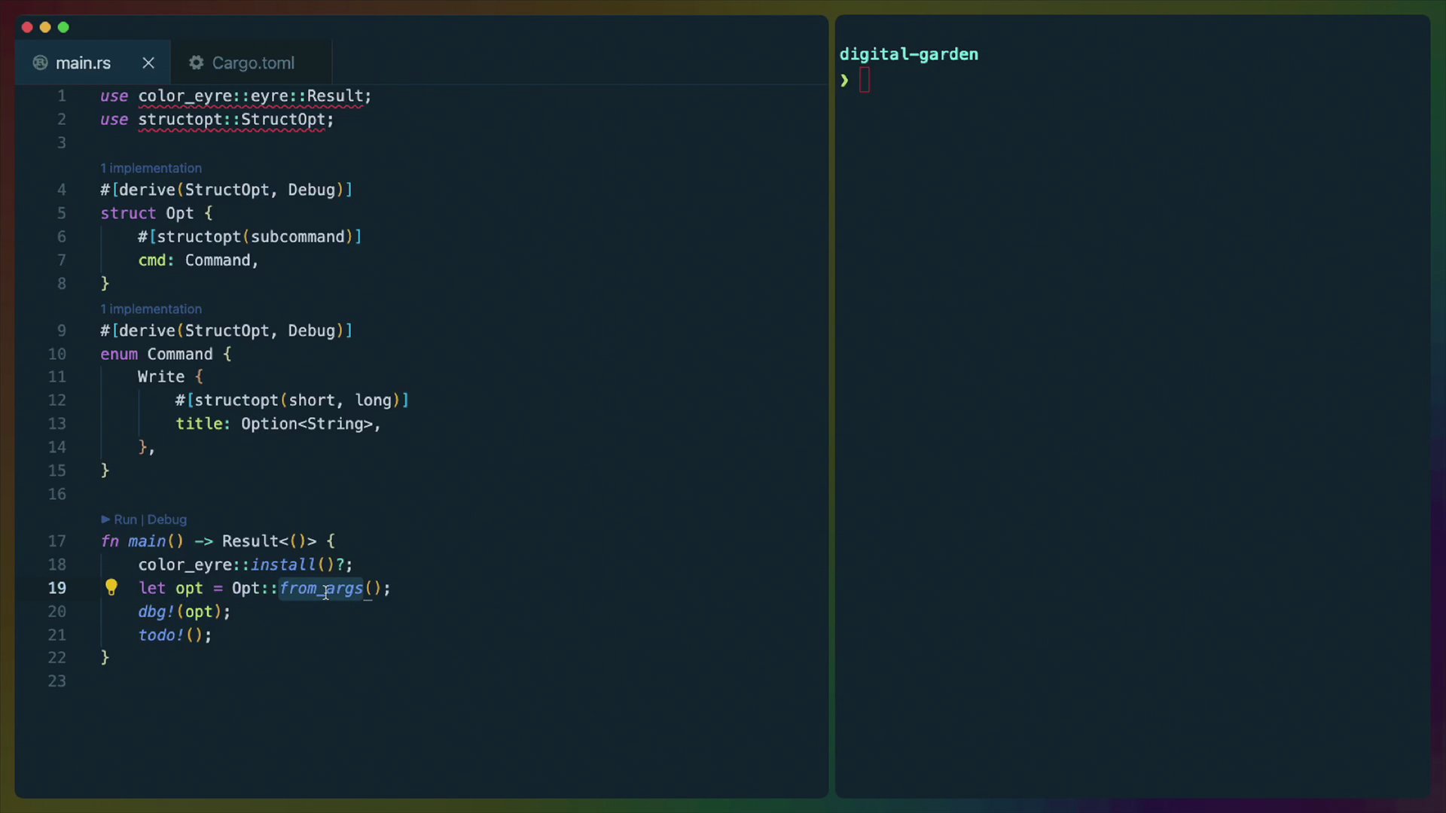Screen dimensions: 1446x813
Task: Click the yellow minimize window button
Action: [45, 27]
